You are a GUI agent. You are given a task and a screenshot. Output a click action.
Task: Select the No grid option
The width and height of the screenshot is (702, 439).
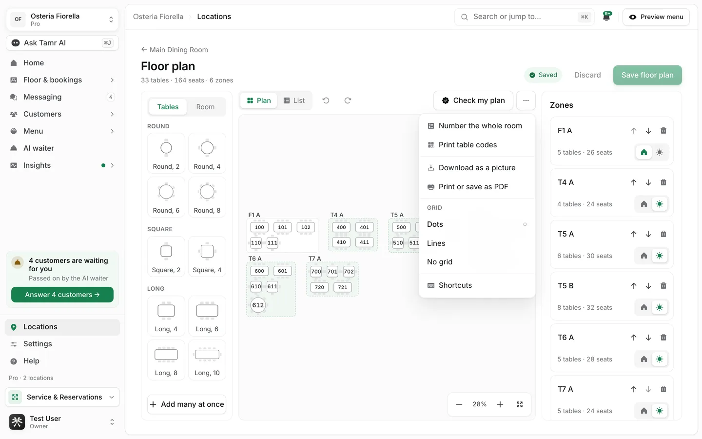pos(477,262)
